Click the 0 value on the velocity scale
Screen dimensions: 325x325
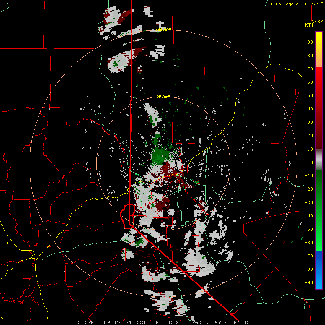coord(312,162)
